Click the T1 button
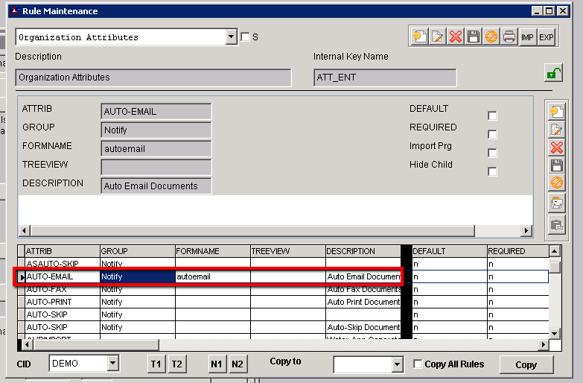The width and height of the screenshot is (583, 383). [156, 364]
